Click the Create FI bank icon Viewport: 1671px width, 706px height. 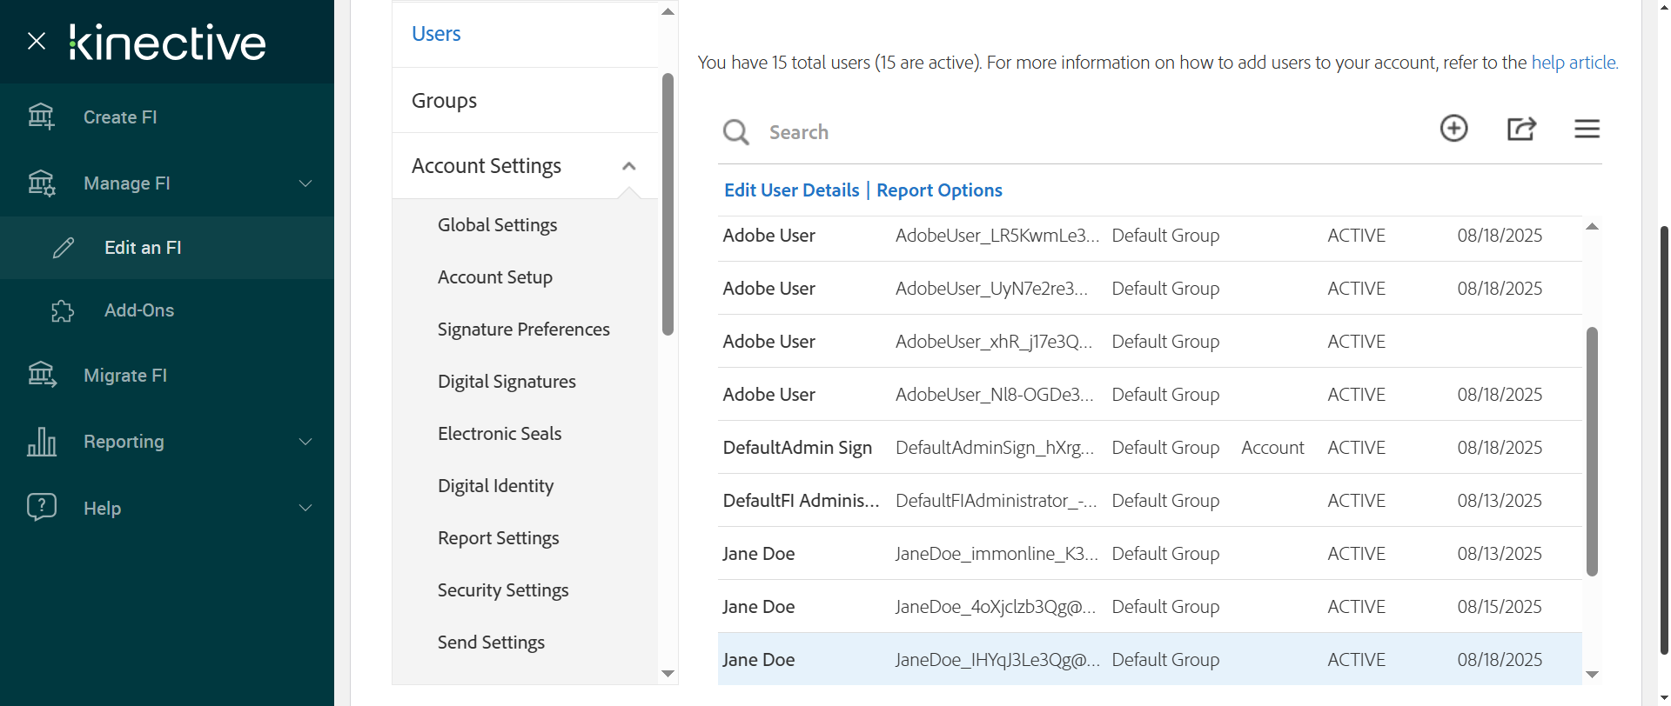pos(41,117)
